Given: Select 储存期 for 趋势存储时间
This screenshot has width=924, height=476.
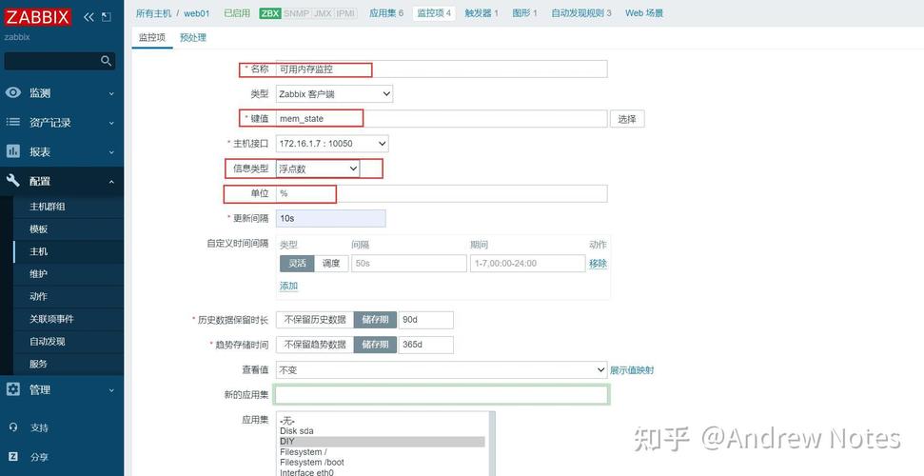Looking at the screenshot, I should click(375, 345).
